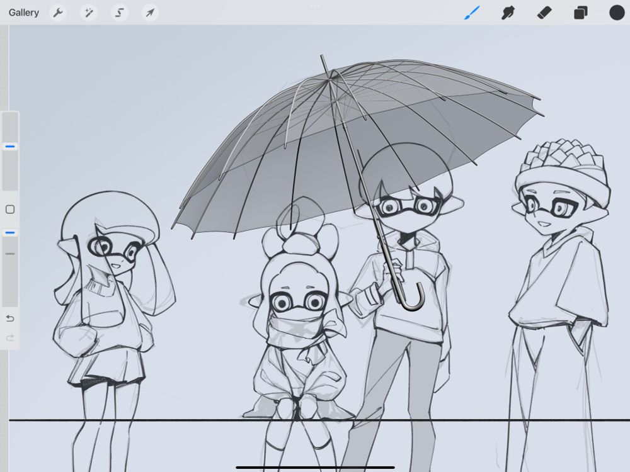Image resolution: width=630 pixels, height=472 pixels.
Task: Click the brush opacity slider handle
Action: click(x=10, y=232)
